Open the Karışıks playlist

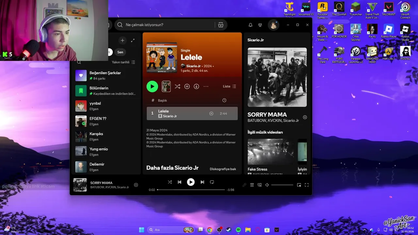click(106, 136)
